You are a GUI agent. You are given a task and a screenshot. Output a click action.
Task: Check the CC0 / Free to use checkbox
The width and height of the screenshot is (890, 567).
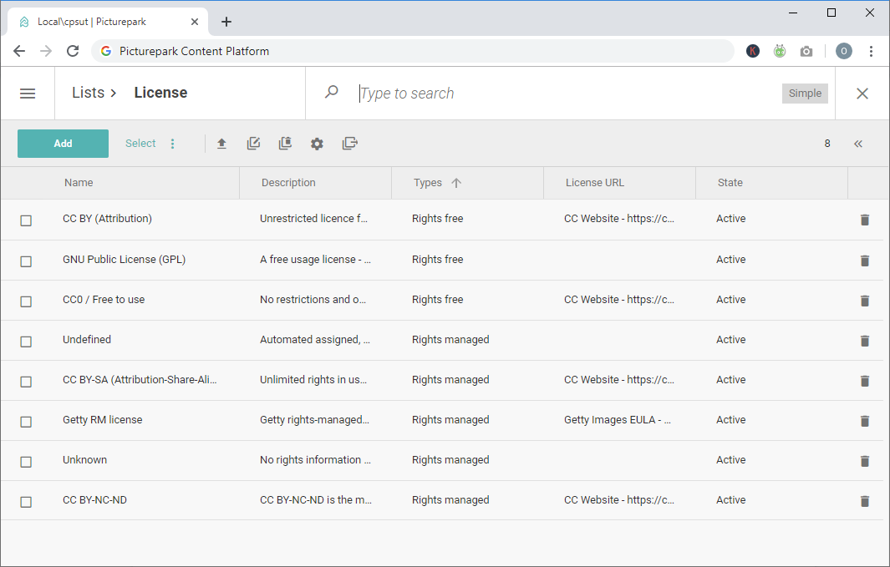pyautogui.click(x=26, y=301)
